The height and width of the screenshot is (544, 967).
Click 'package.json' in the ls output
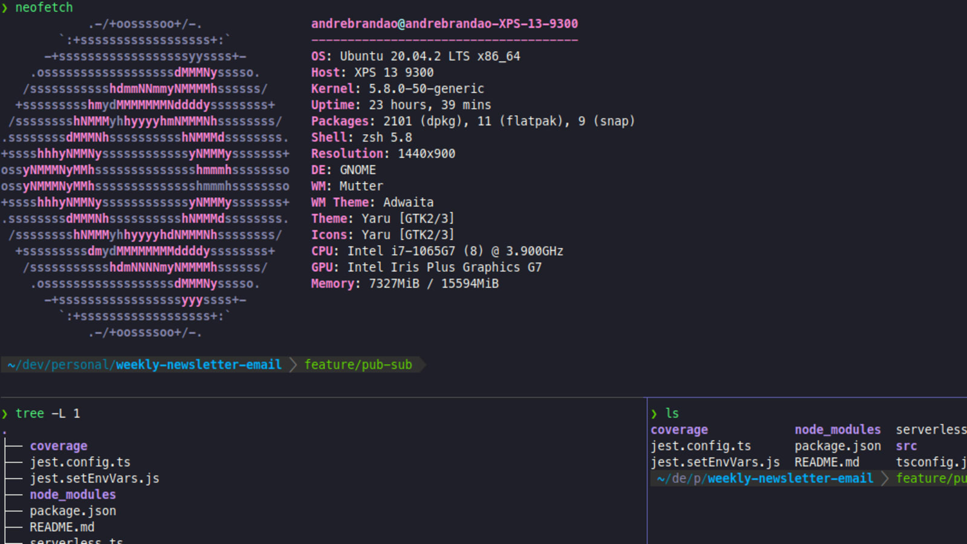838,446
